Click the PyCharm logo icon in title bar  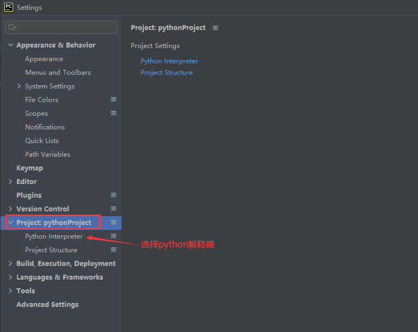(9, 7)
